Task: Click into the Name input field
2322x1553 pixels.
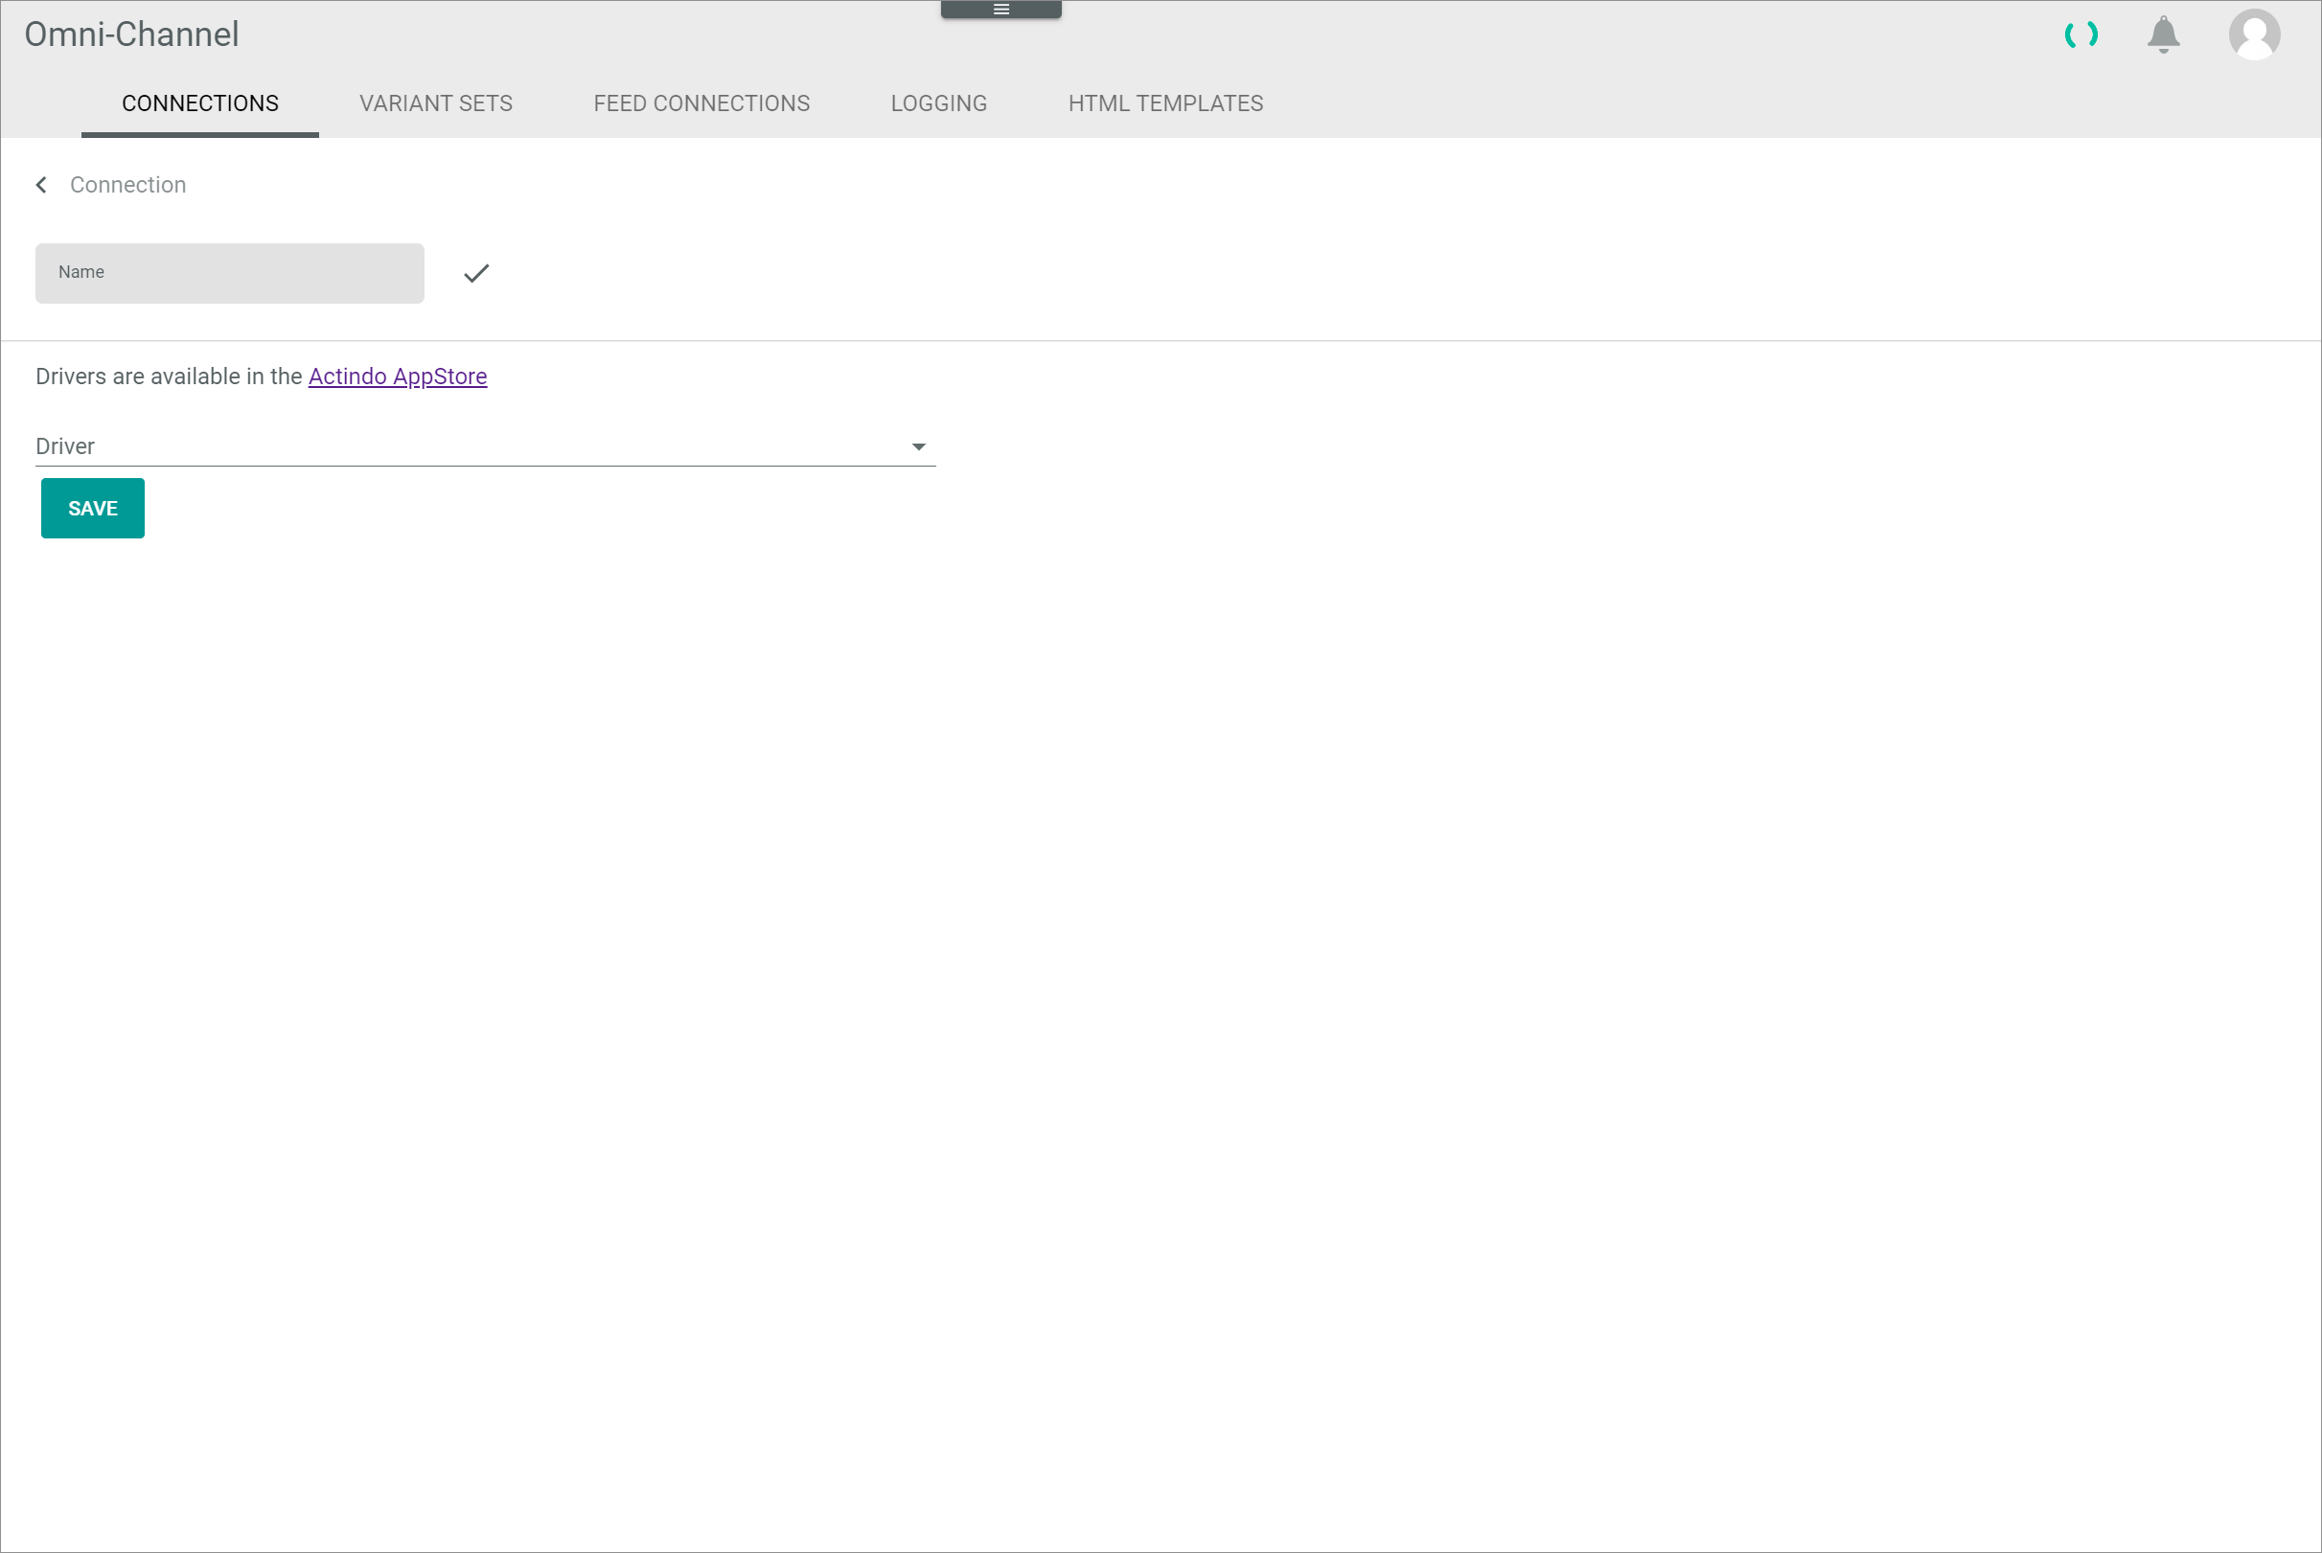Action: 230,273
